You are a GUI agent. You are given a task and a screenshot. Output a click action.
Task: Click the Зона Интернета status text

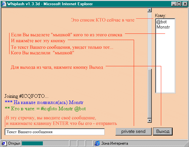[x=114, y=143]
